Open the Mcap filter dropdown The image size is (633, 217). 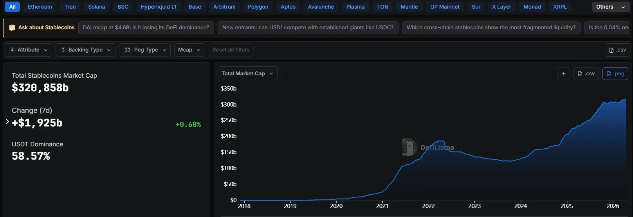pos(189,50)
